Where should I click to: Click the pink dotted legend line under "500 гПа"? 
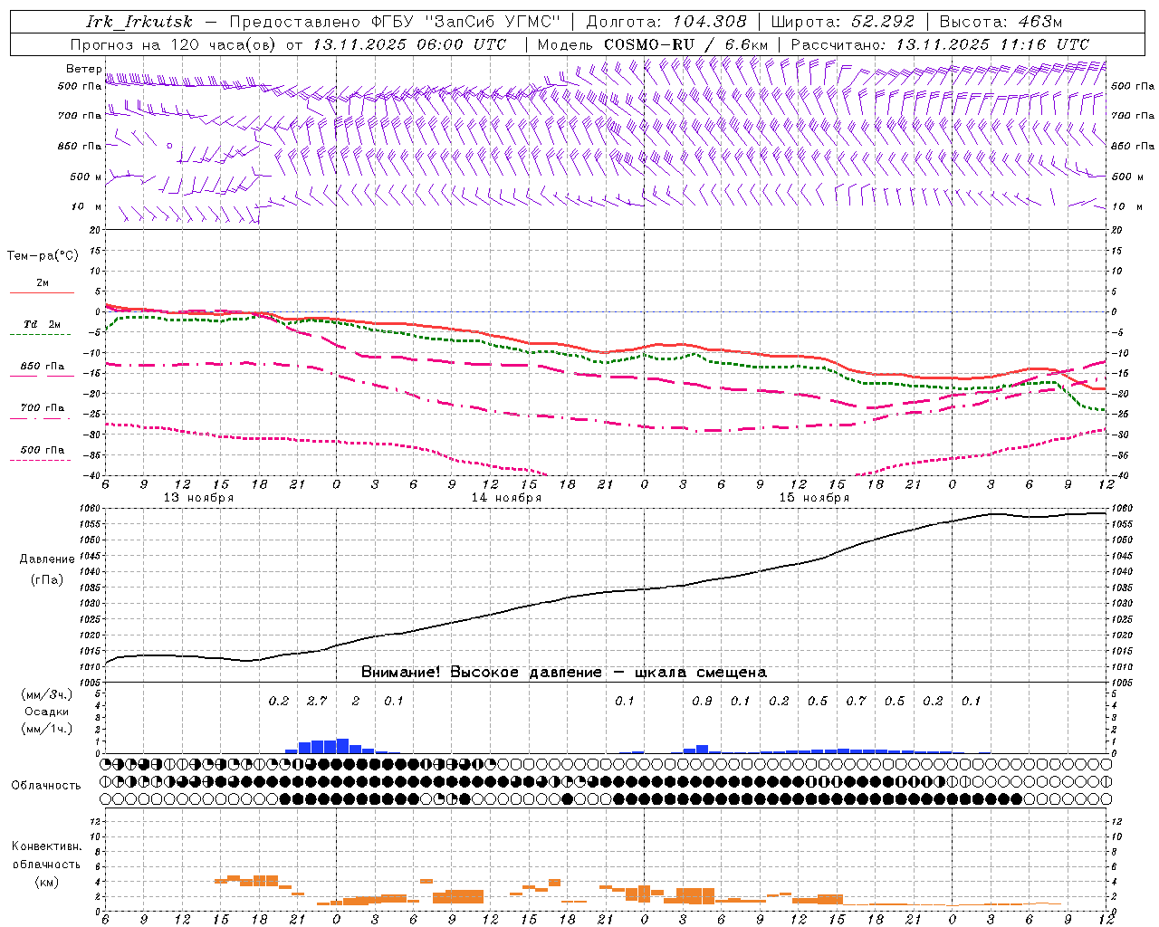click(40, 460)
